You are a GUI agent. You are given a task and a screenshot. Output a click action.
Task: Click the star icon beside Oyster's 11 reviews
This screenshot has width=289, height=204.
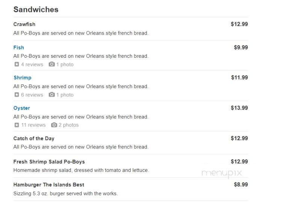[17, 125]
